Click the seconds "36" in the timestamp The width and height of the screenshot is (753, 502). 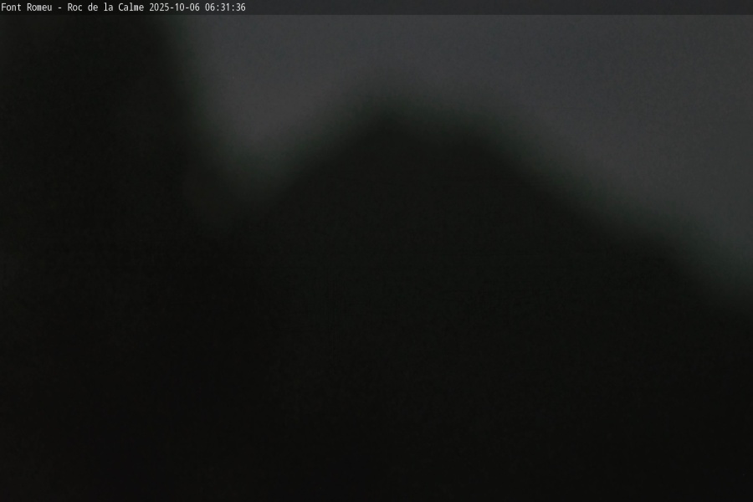(240, 8)
